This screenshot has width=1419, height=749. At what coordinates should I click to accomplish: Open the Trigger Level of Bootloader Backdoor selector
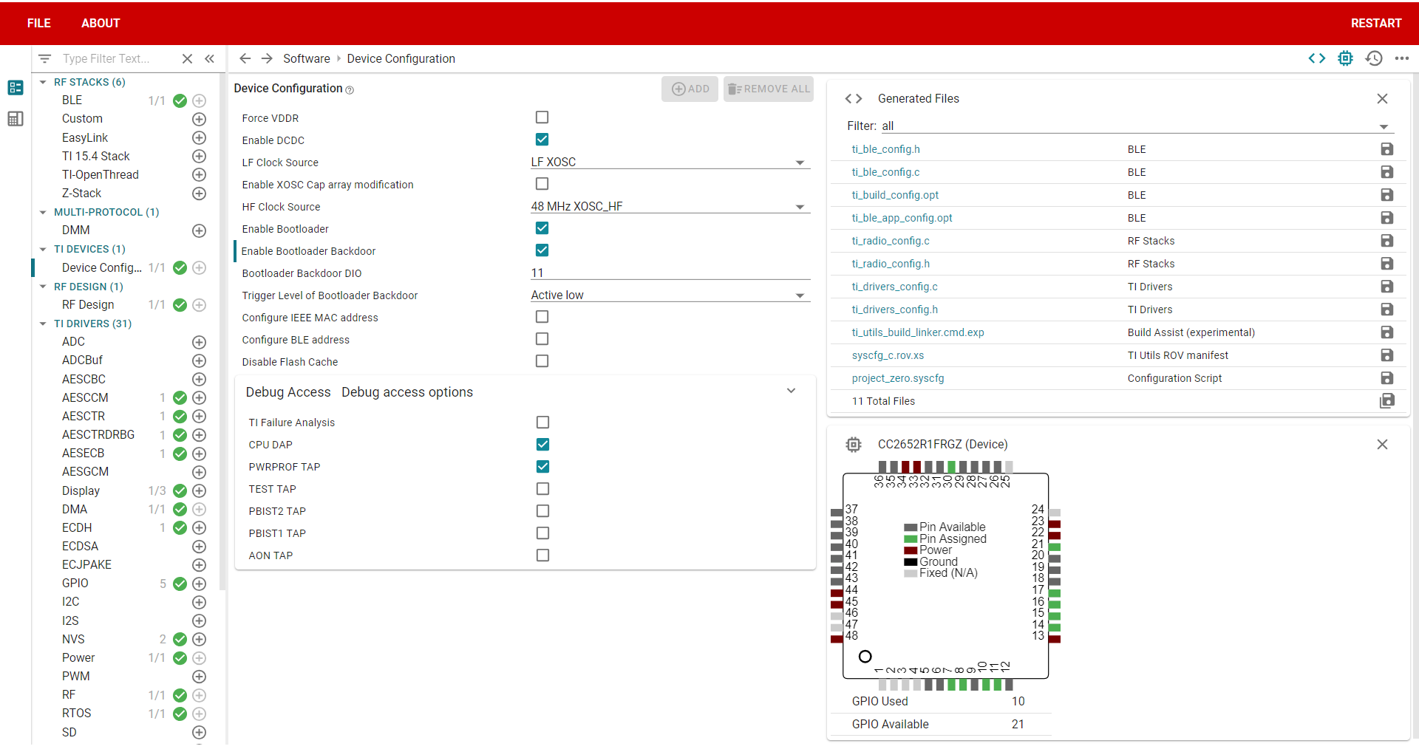click(x=800, y=294)
